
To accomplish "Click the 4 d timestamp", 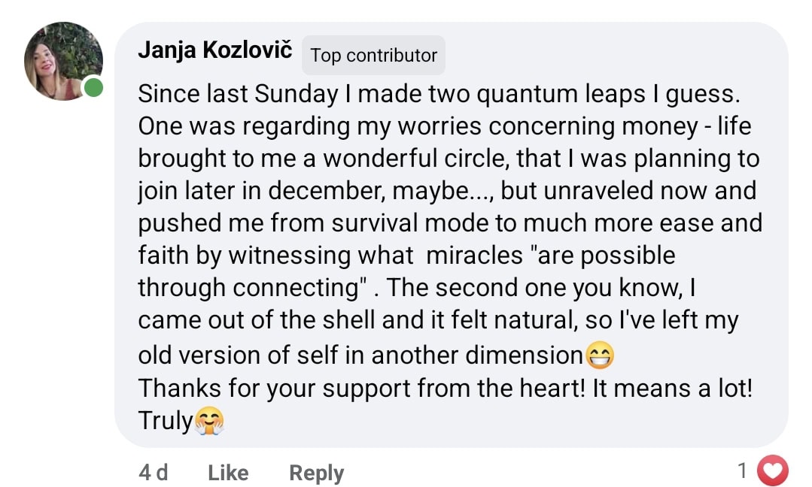I will 154,473.
